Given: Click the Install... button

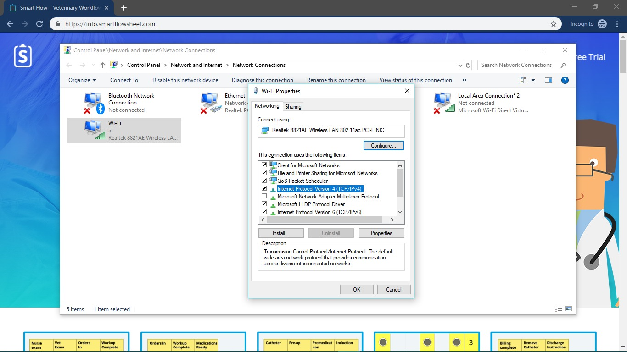Looking at the screenshot, I should click(281, 233).
